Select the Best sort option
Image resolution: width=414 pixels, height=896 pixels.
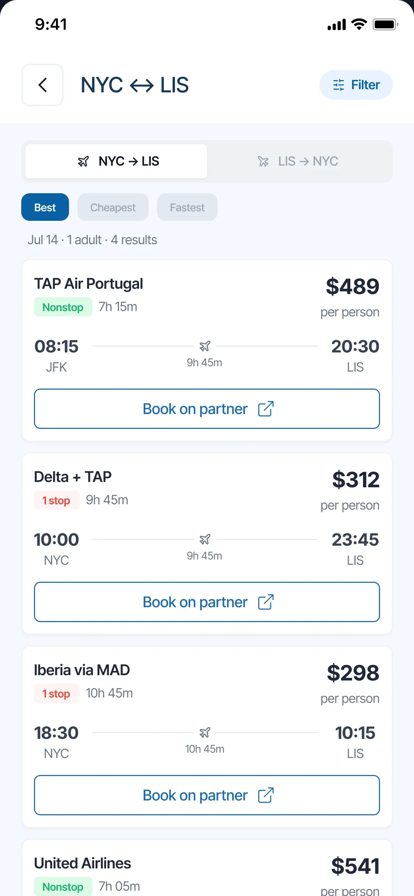pos(45,207)
